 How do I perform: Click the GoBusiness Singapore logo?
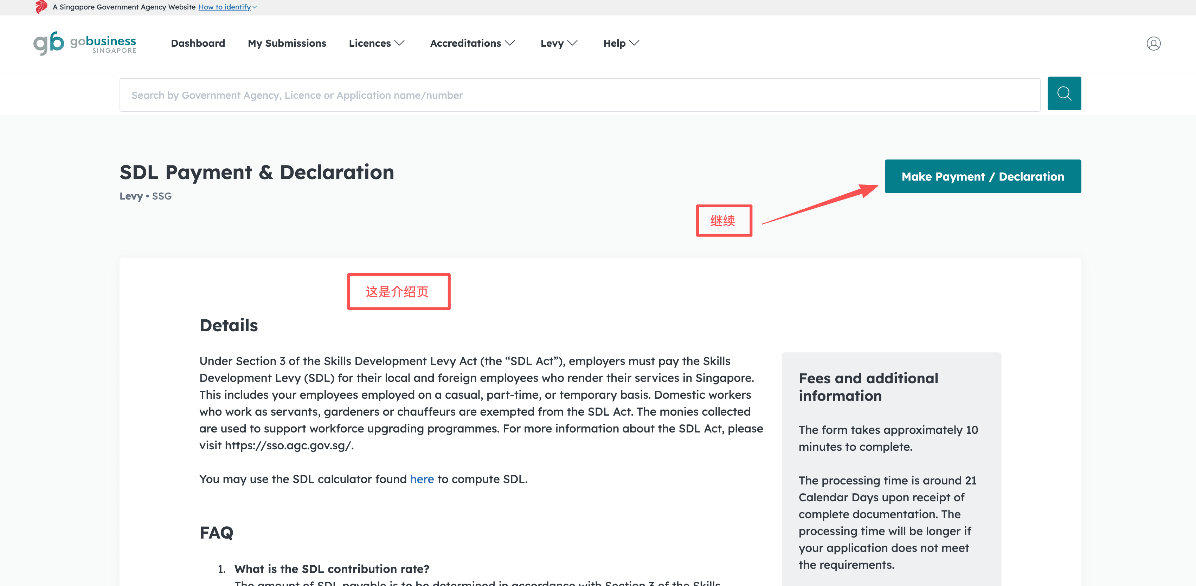tap(85, 43)
